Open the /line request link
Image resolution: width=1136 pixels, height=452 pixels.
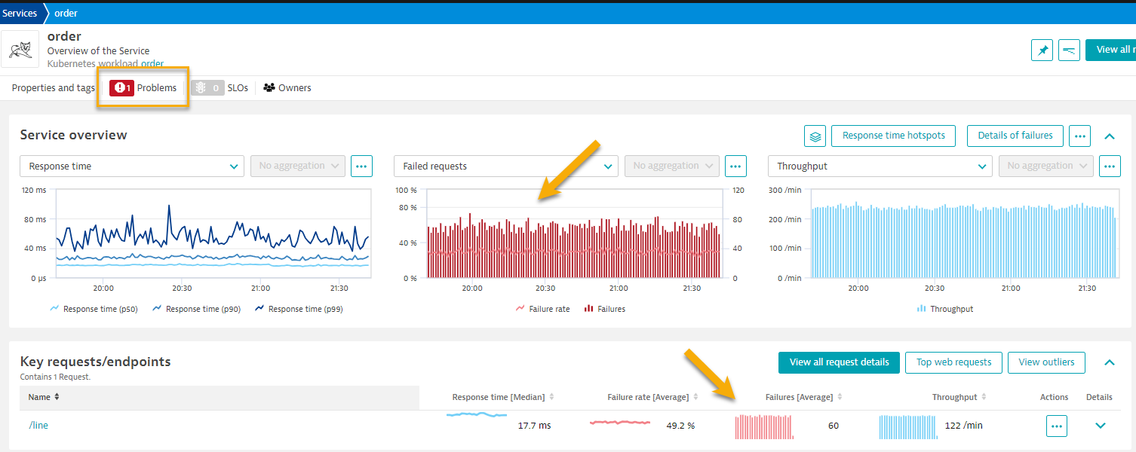pyautogui.click(x=38, y=426)
